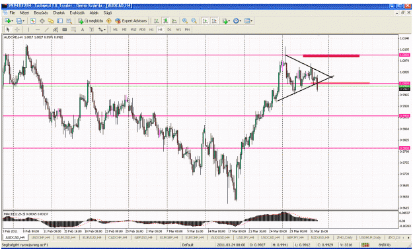Toggle the Data Window crosshair-circle icon
This screenshot has height=249, width=413.
[x=42, y=21]
